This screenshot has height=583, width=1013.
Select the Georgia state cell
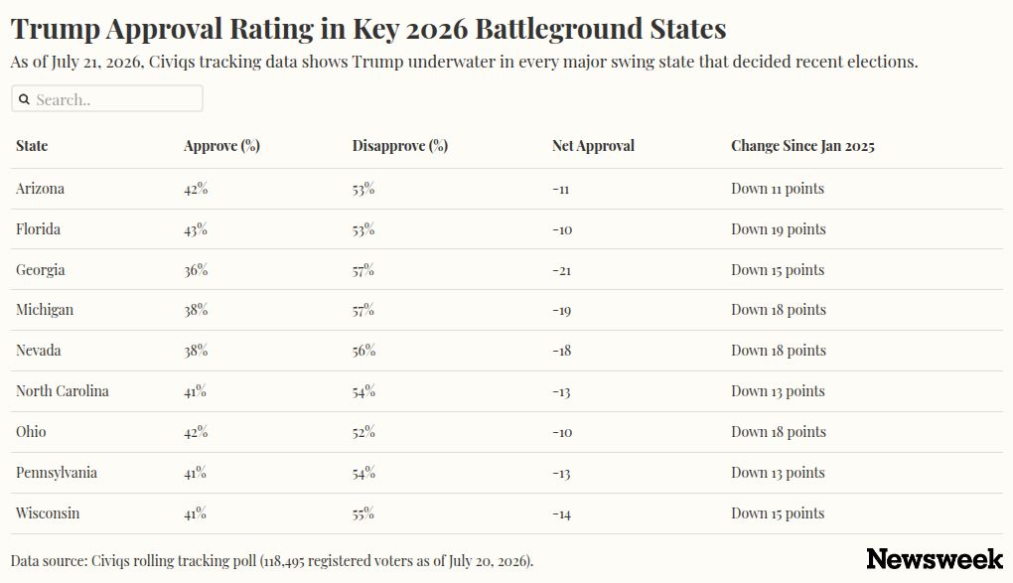click(40, 270)
